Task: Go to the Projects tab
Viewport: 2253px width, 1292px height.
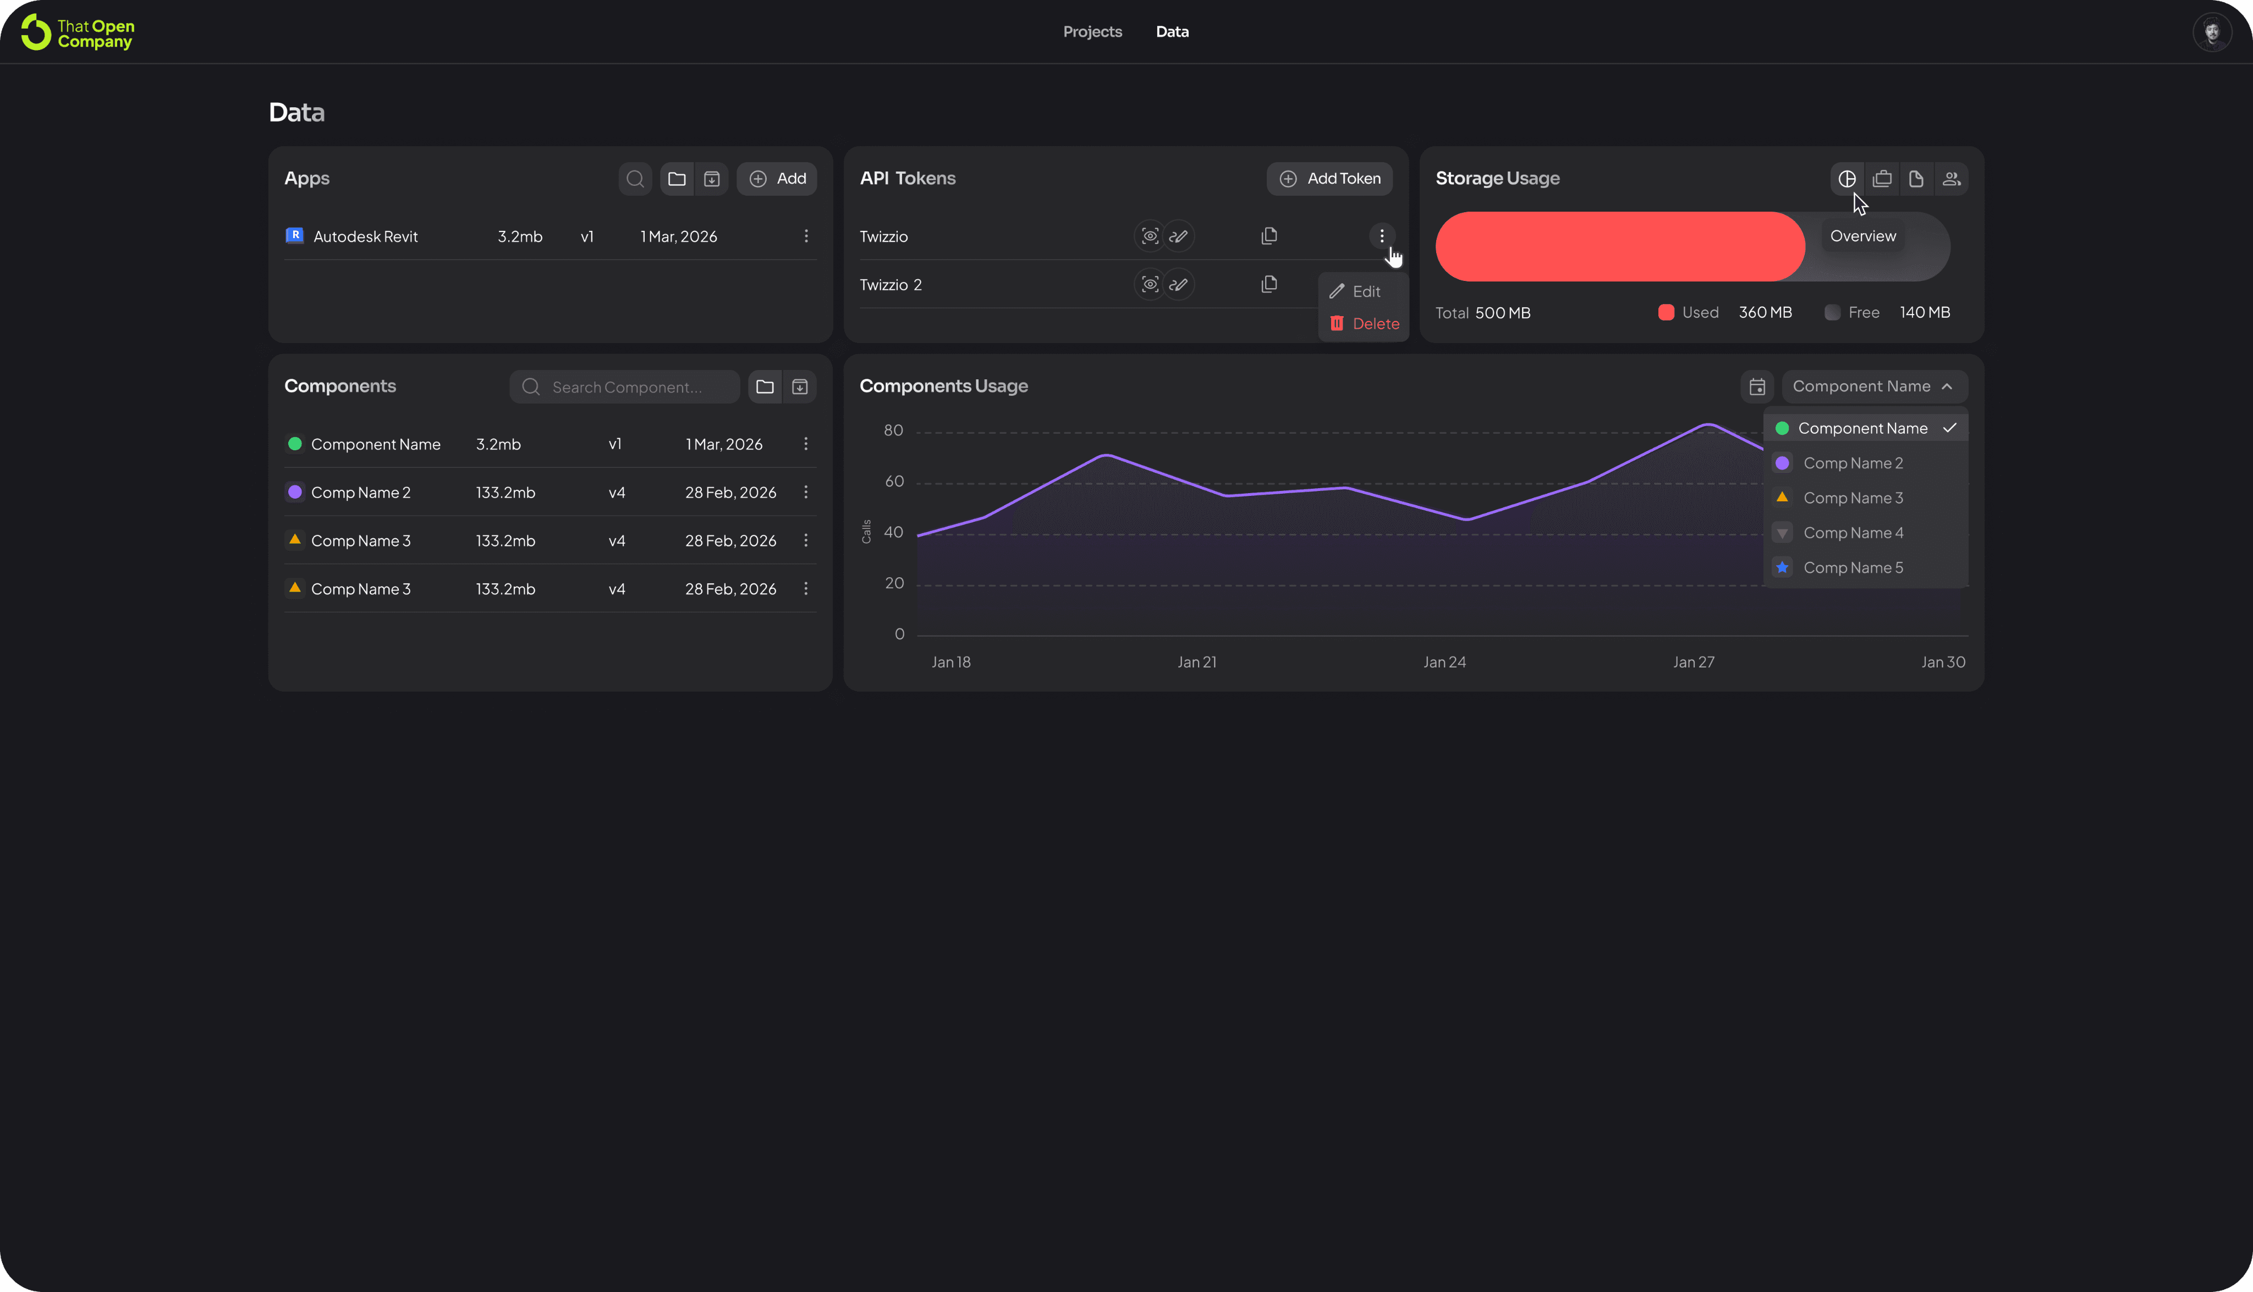Action: click(1093, 32)
